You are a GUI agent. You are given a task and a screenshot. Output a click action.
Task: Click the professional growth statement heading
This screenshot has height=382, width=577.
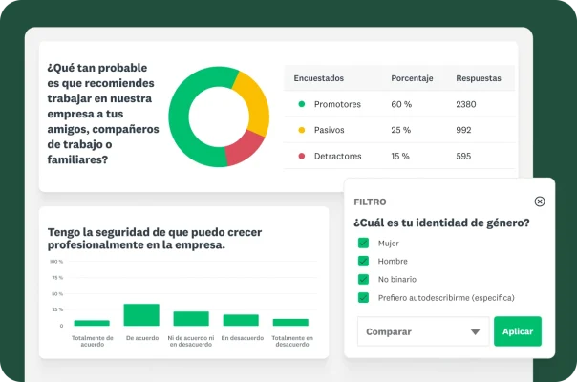tap(155, 239)
